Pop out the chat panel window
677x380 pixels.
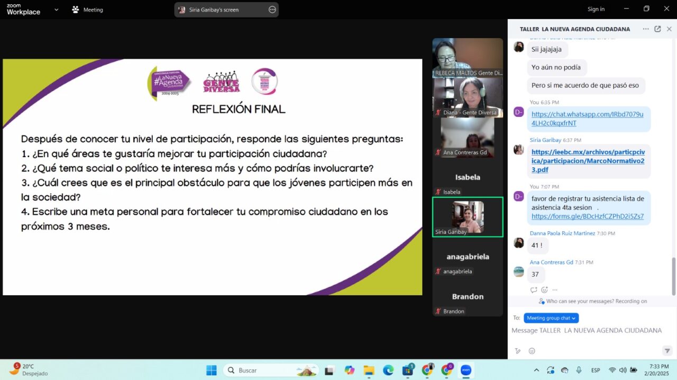click(x=657, y=29)
